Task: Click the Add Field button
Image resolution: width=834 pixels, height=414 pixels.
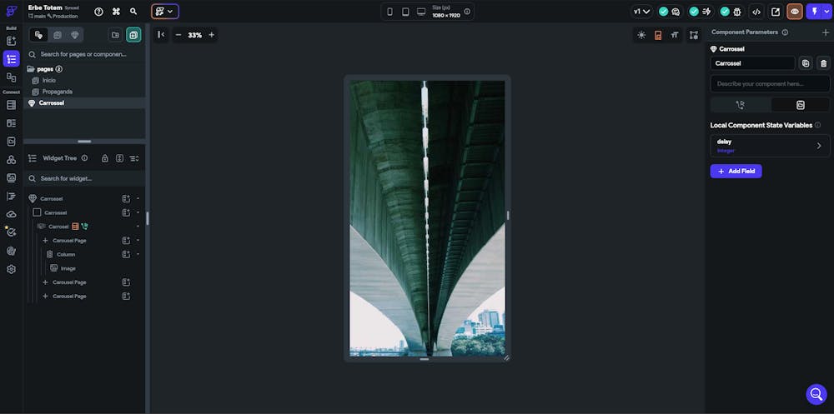Action: [736, 171]
